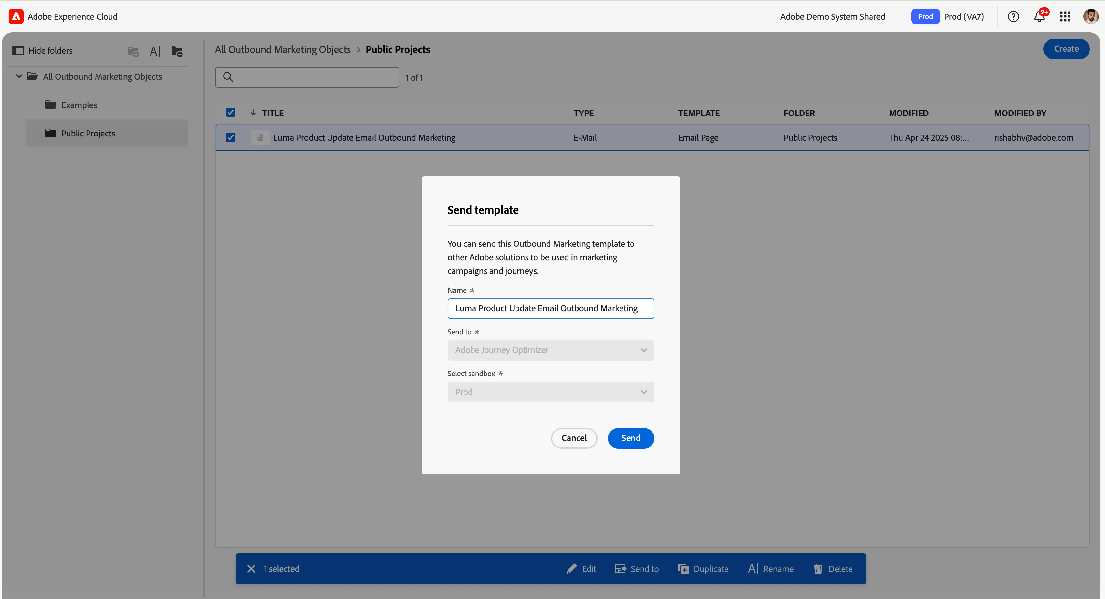Sort by the MODIFIED column header
This screenshot has width=1105, height=599.
(x=909, y=113)
